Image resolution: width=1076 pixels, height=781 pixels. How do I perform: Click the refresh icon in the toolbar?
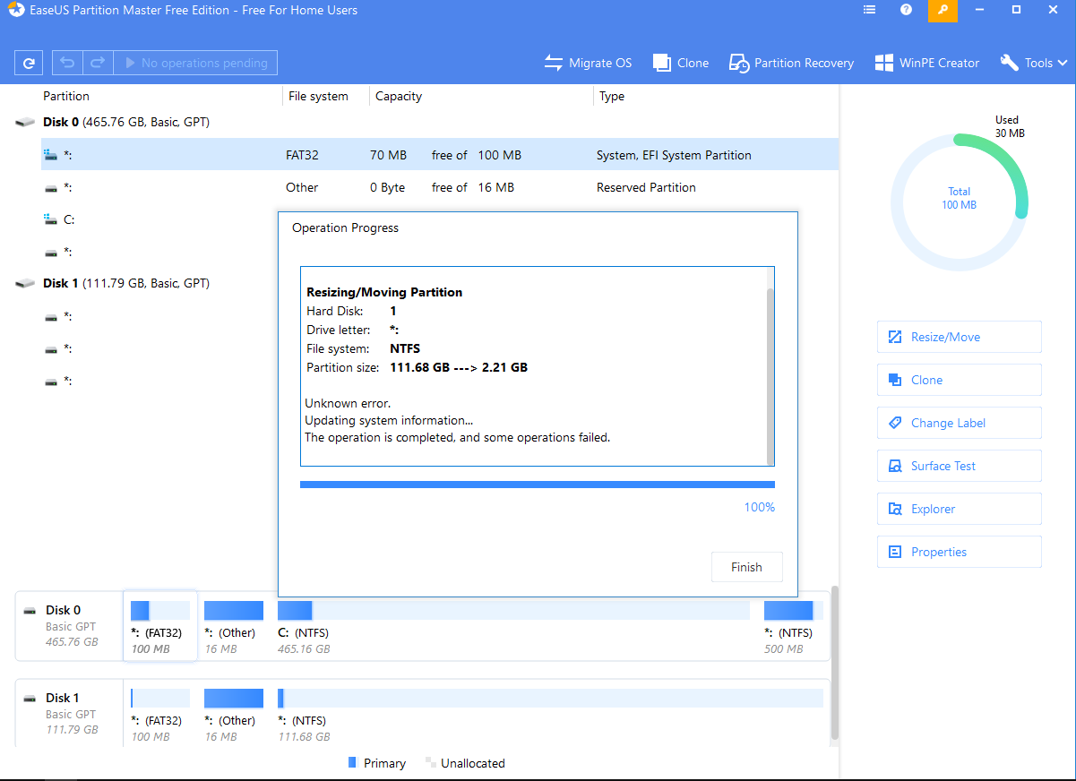point(30,63)
